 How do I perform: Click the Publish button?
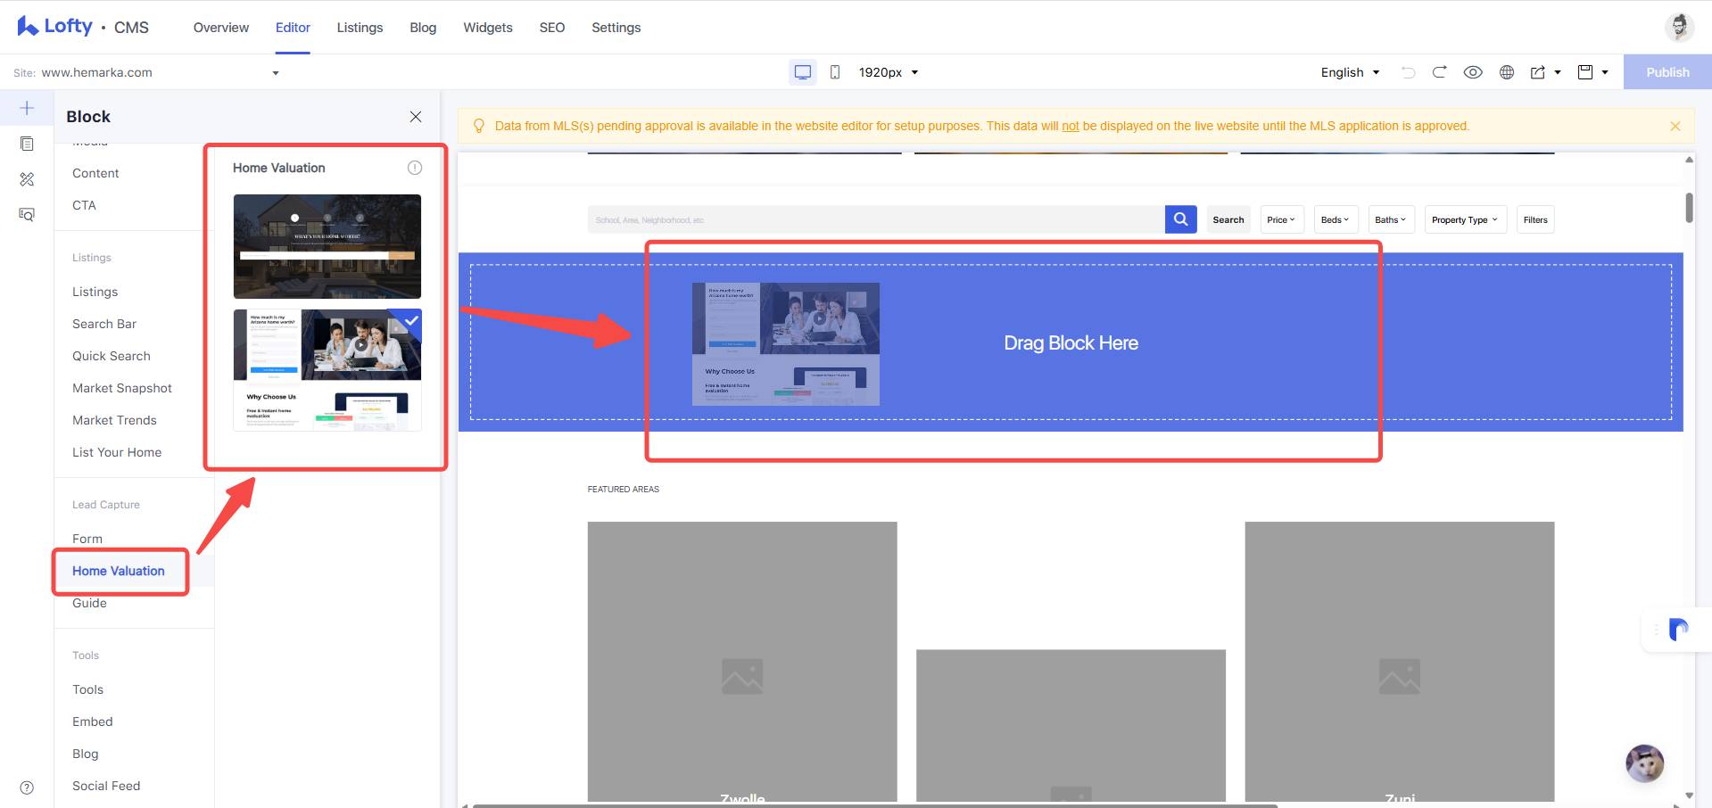(1667, 72)
